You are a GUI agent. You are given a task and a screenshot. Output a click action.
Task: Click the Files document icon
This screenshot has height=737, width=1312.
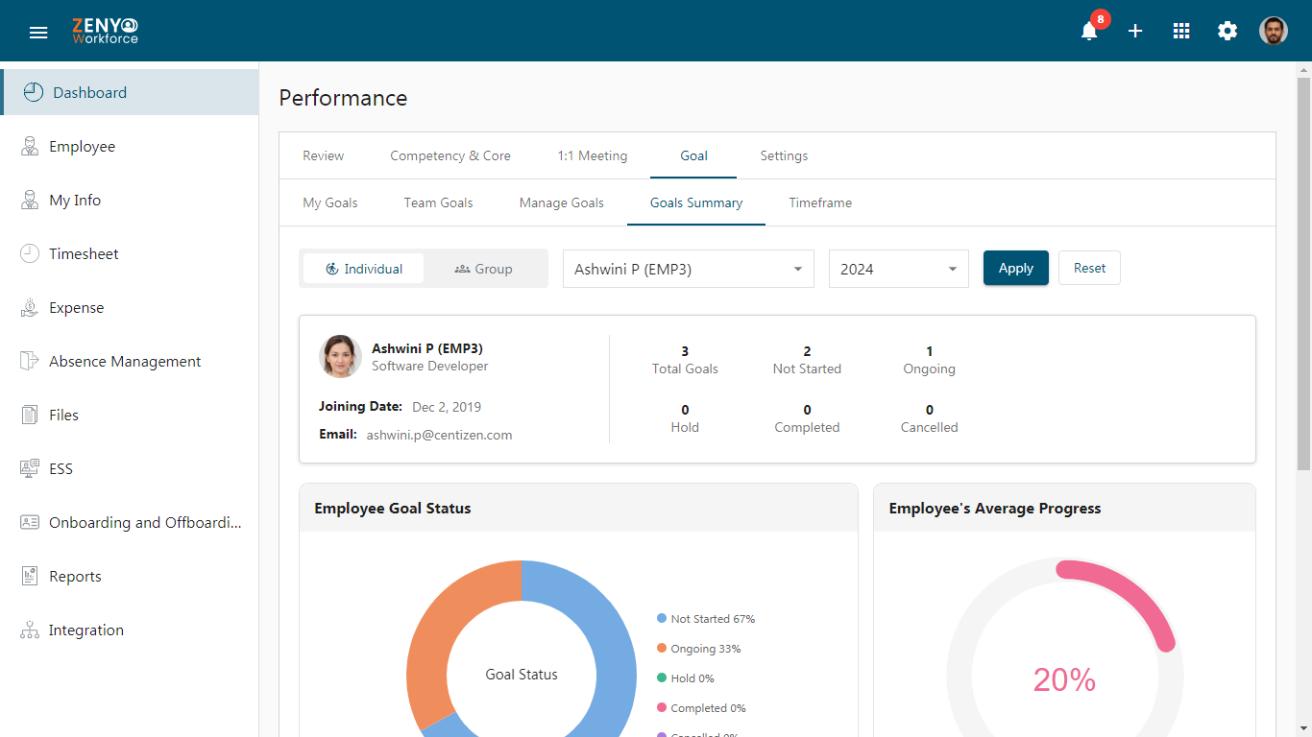pos(30,415)
